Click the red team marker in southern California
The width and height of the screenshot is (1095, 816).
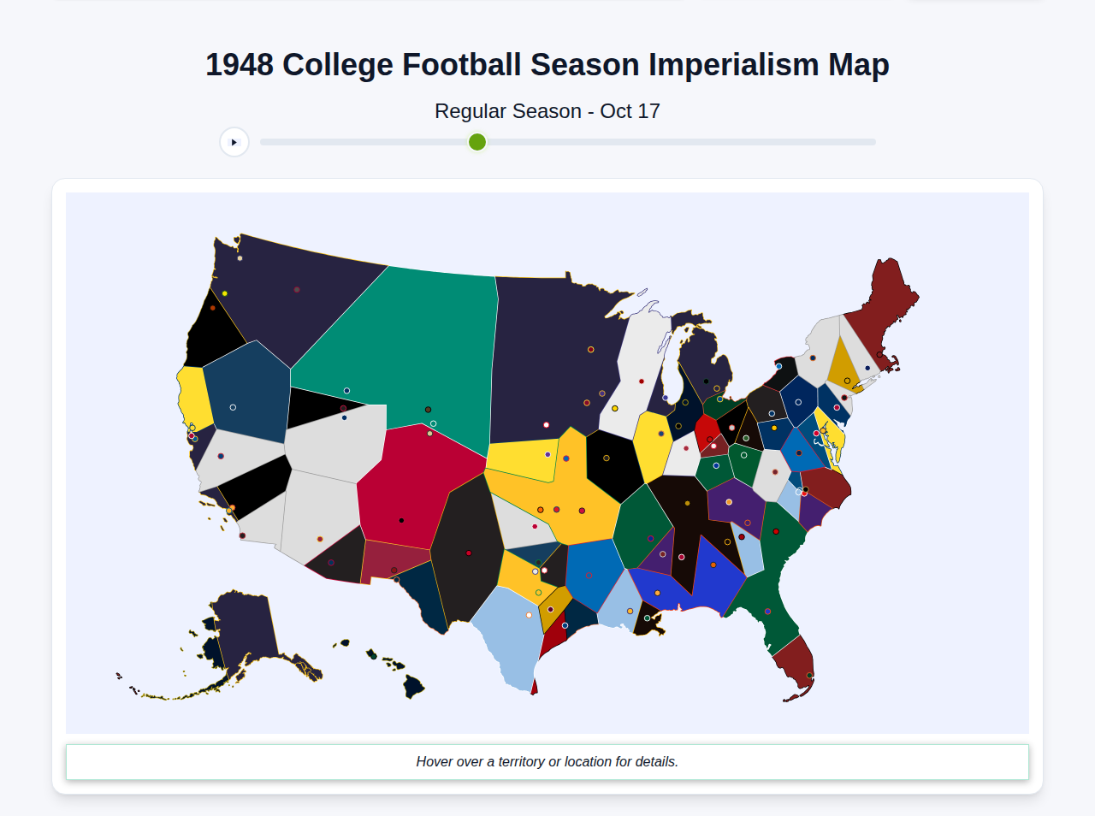(233, 507)
